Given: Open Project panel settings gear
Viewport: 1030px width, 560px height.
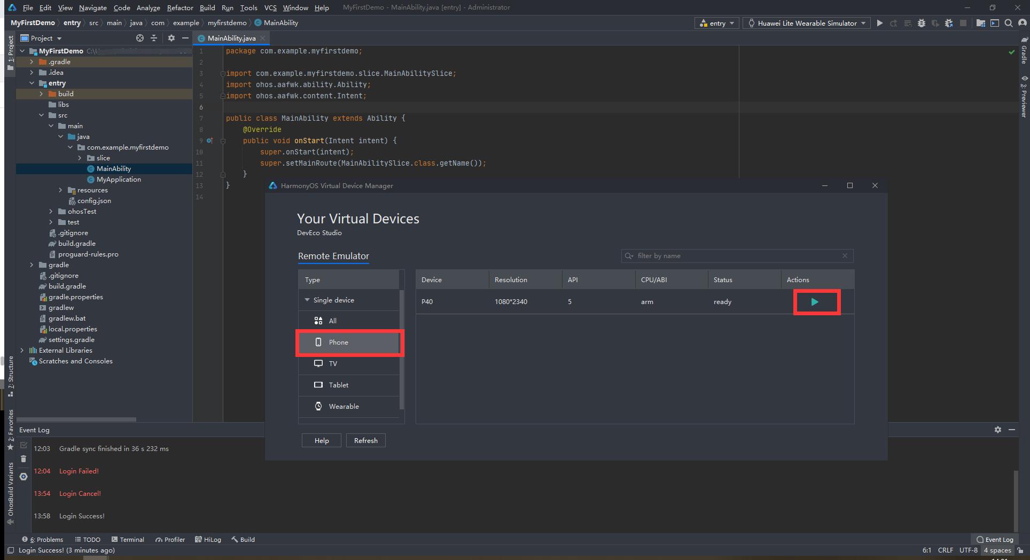Looking at the screenshot, I should [171, 38].
